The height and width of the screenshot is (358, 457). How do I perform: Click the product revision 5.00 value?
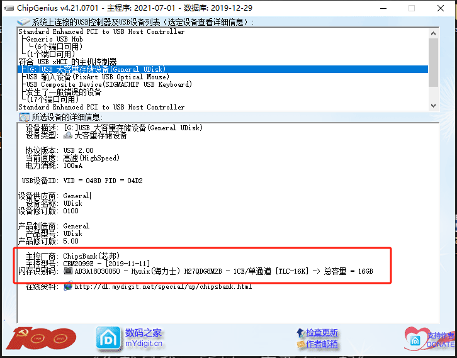pos(71,241)
